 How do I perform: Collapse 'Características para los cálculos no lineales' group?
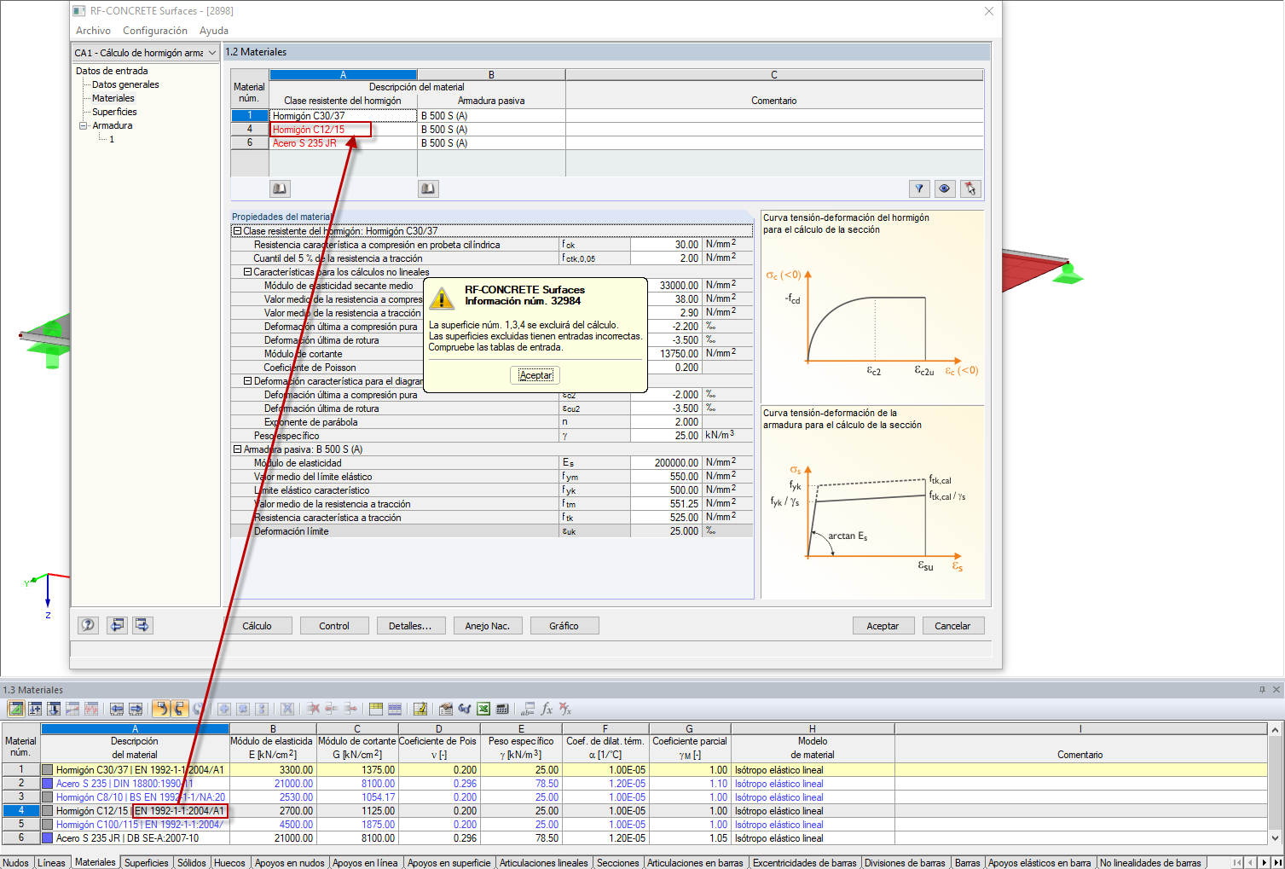[x=247, y=272]
